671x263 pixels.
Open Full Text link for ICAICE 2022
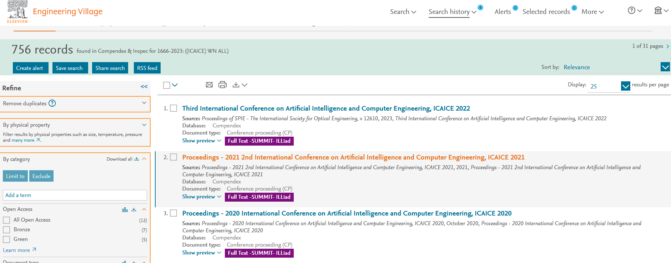pyautogui.click(x=259, y=141)
